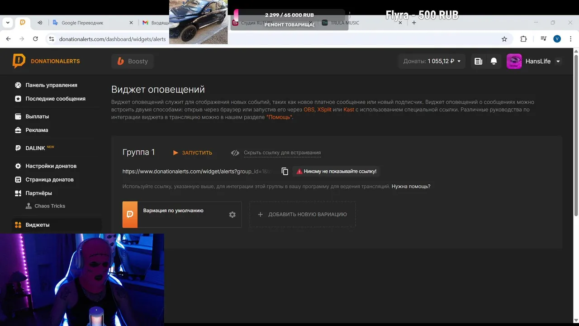The image size is (579, 326).
Task: Go back in browser
Action: (8, 39)
